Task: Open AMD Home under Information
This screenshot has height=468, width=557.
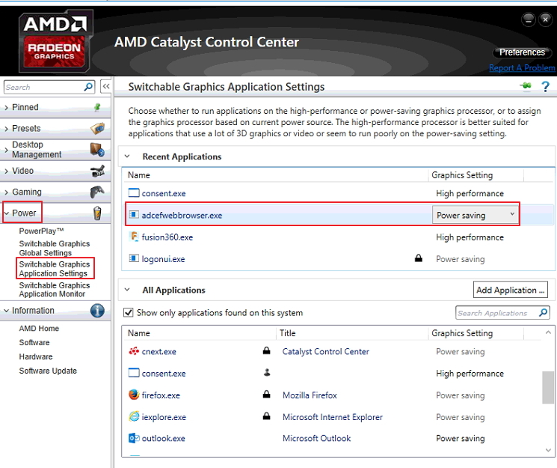Action: coord(39,328)
